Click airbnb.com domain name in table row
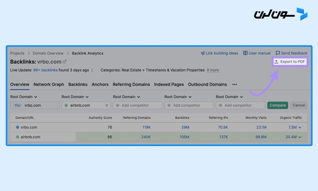This screenshot has height=191, width=318. coord(31,137)
